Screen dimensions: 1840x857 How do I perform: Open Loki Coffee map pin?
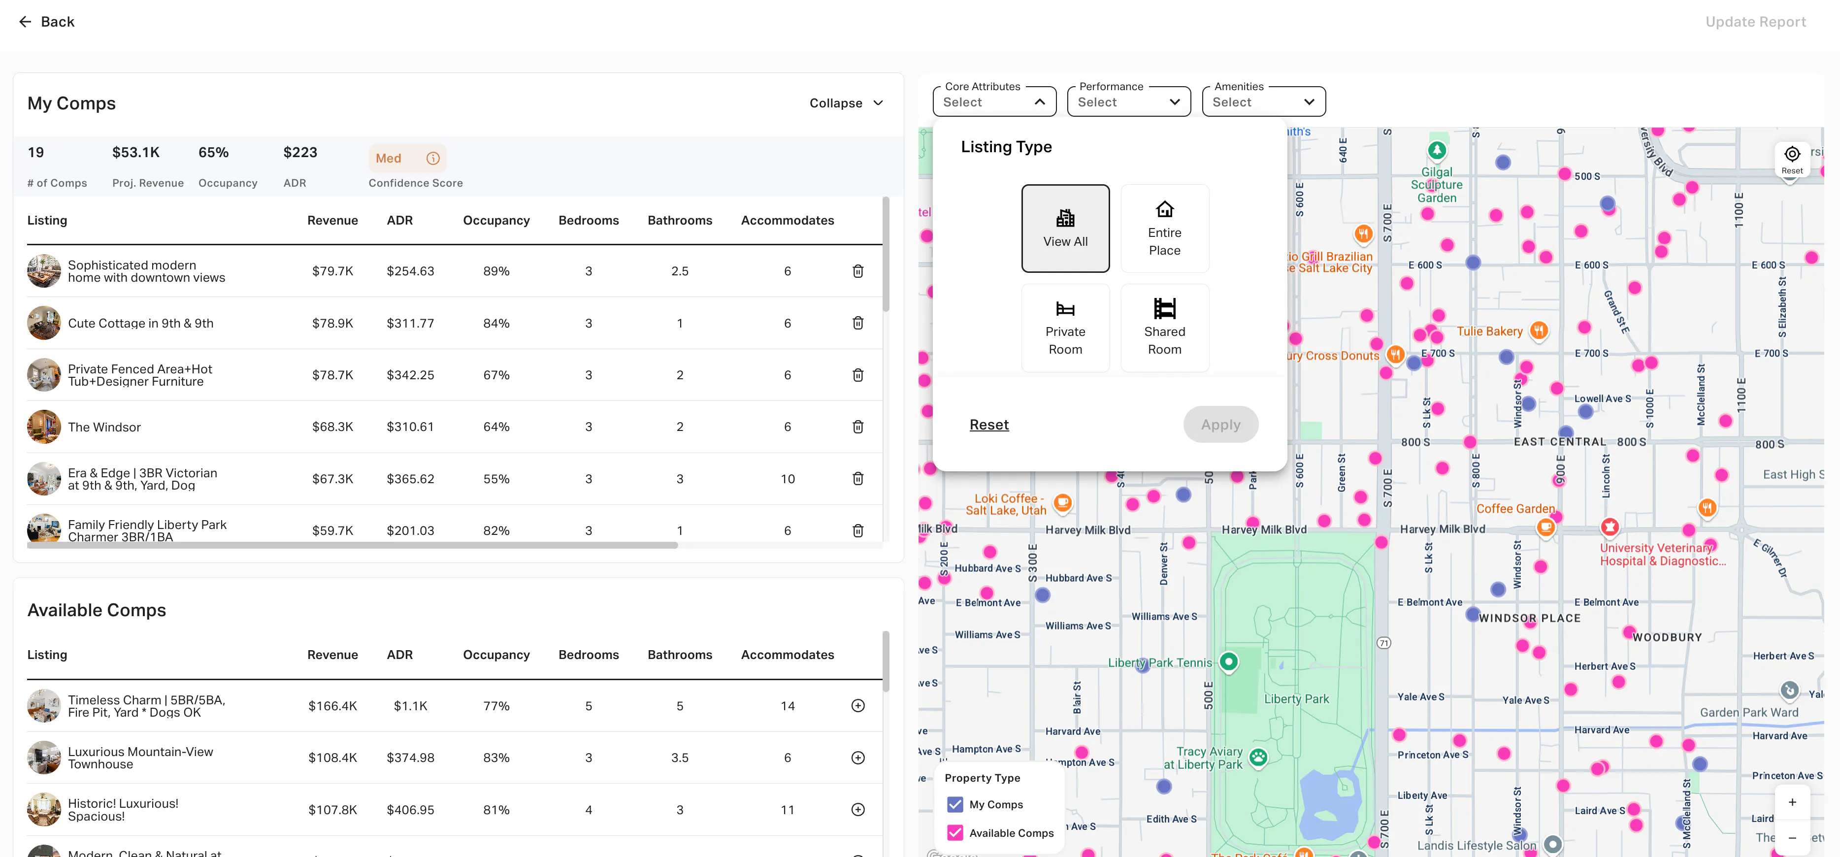point(1062,503)
